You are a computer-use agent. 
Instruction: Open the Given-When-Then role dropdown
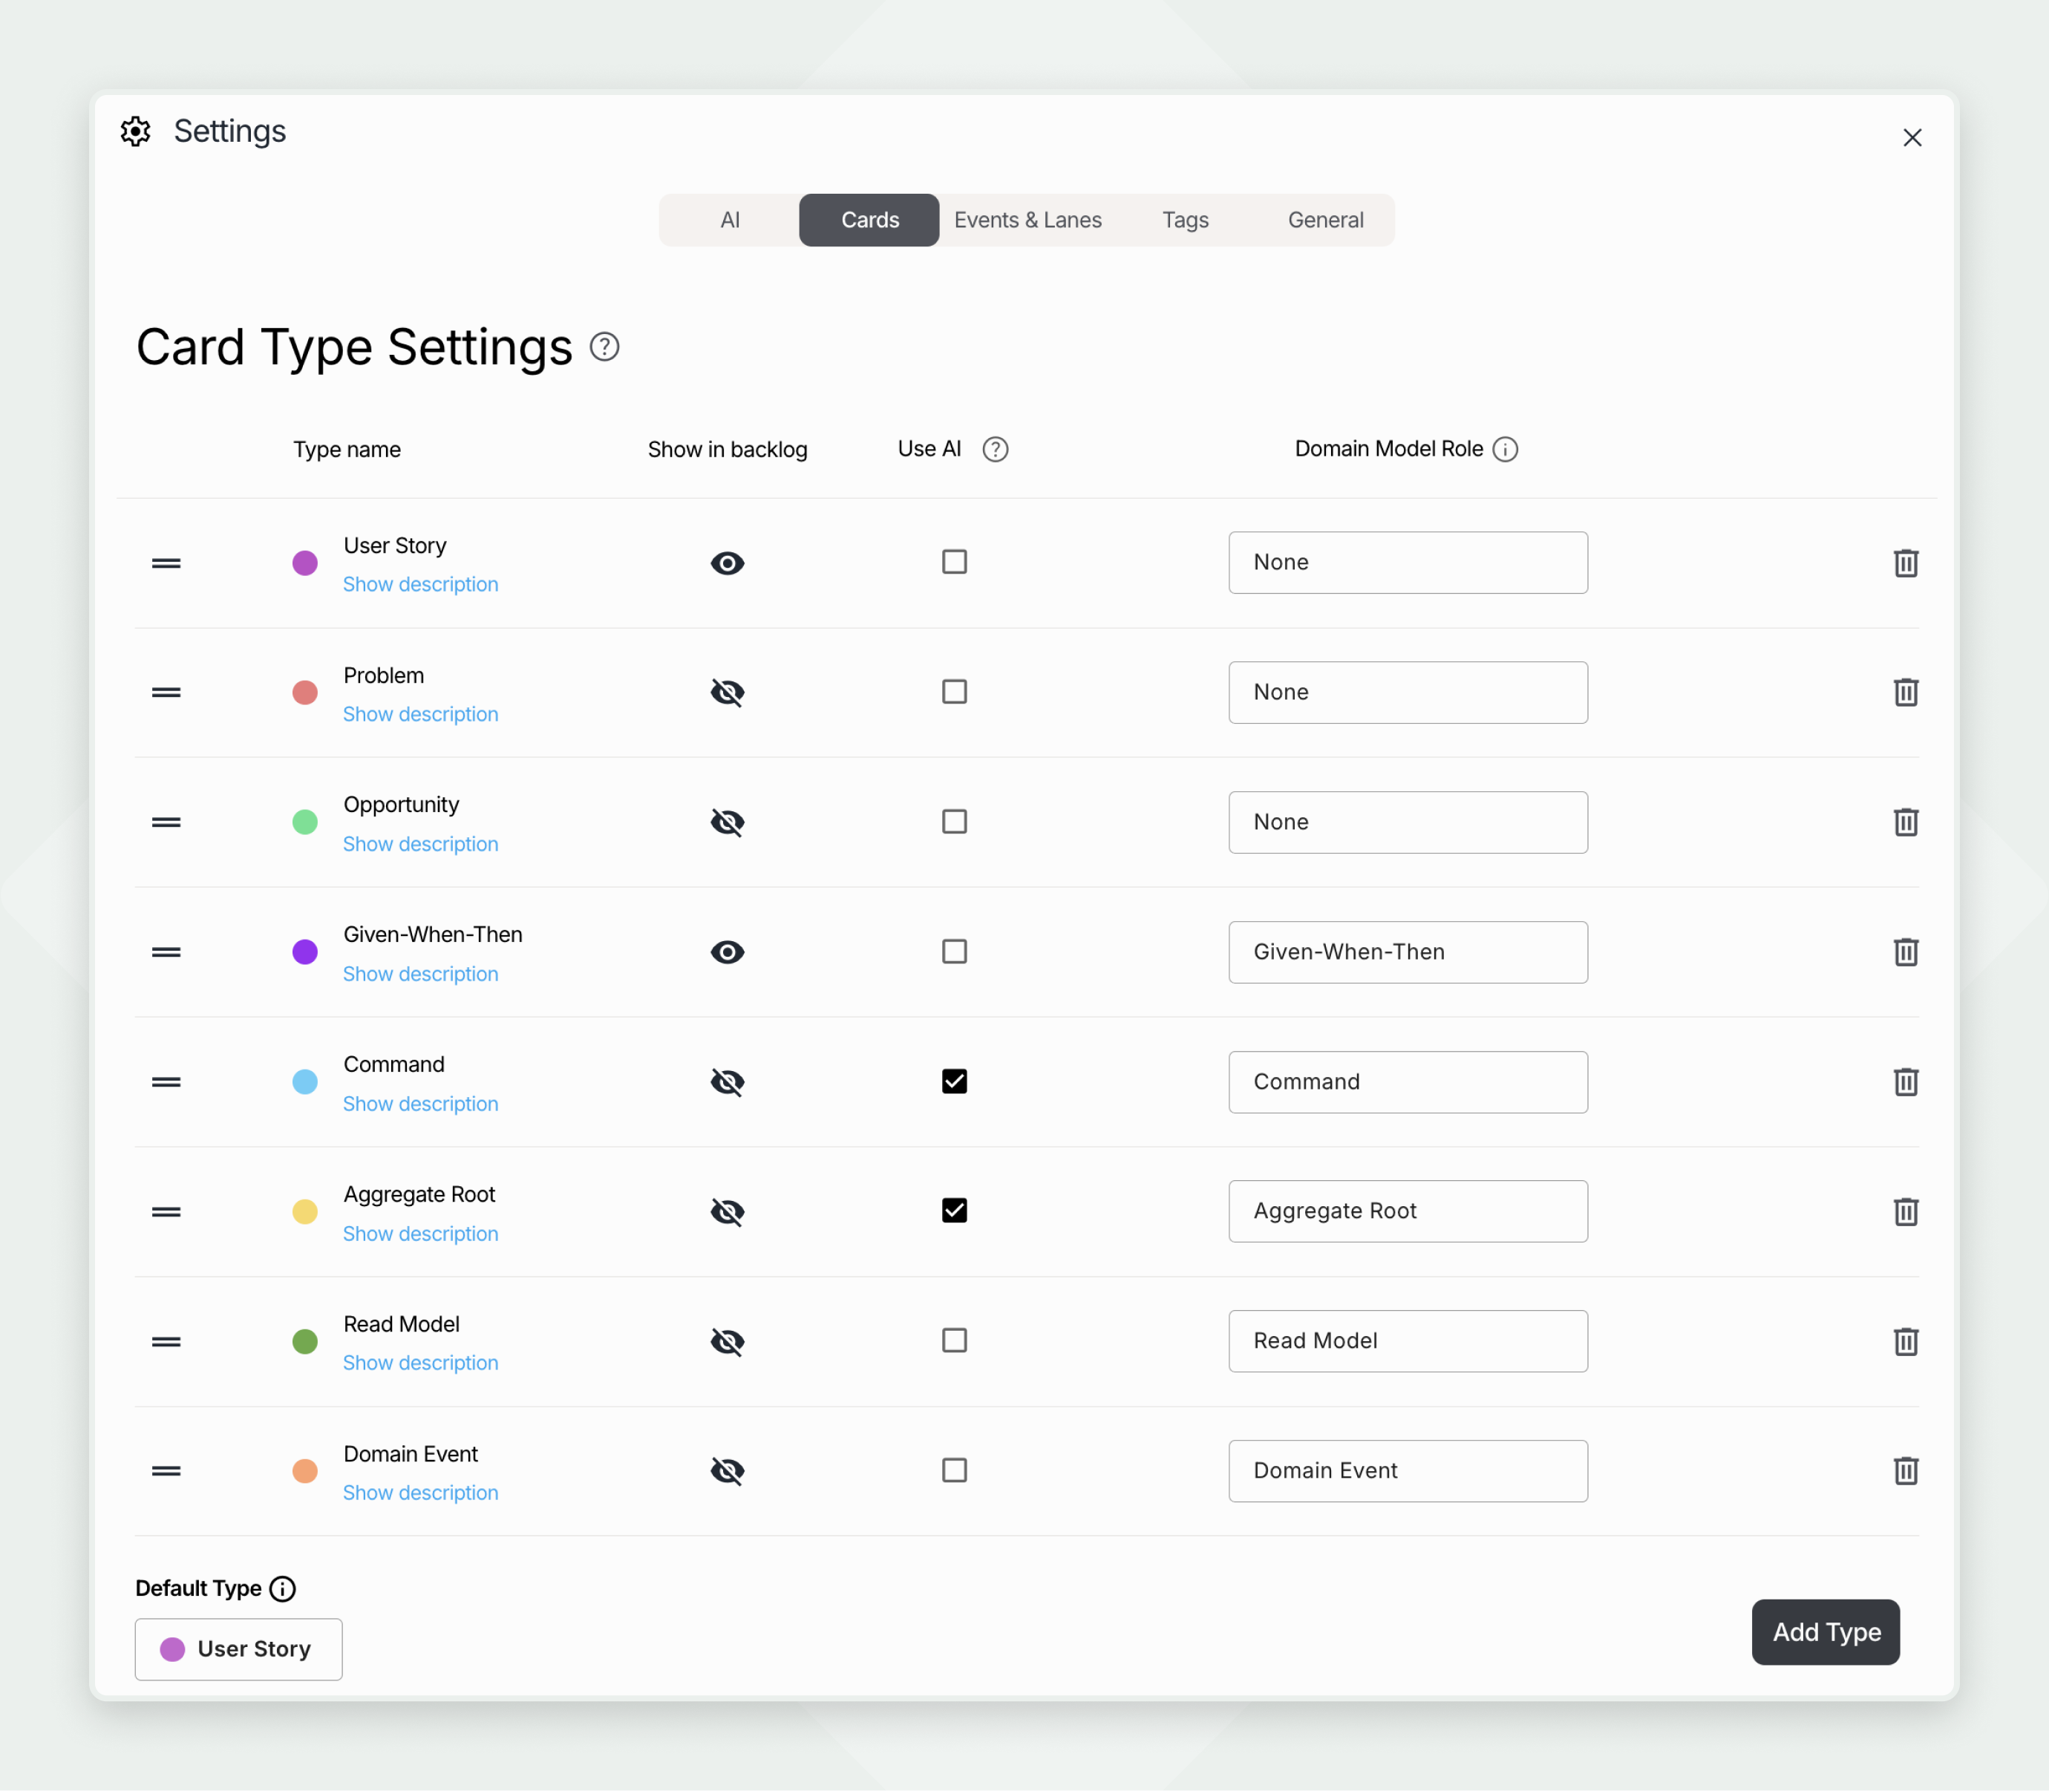(1408, 952)
